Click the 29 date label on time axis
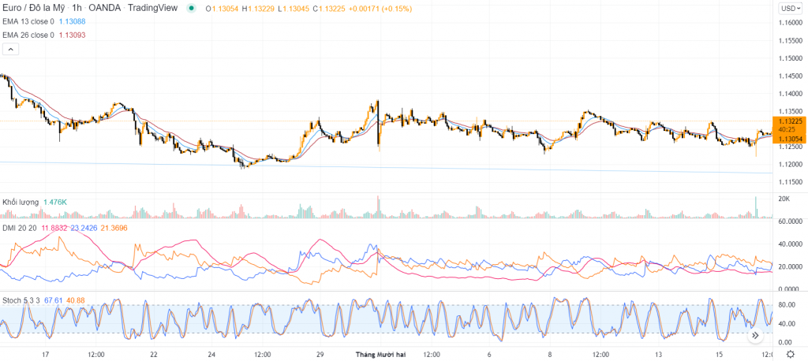The height and width of the screenshot is (361, 808). (320, 355)
